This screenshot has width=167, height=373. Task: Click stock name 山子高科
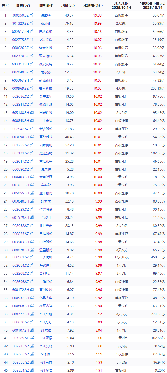coord(46,257)
